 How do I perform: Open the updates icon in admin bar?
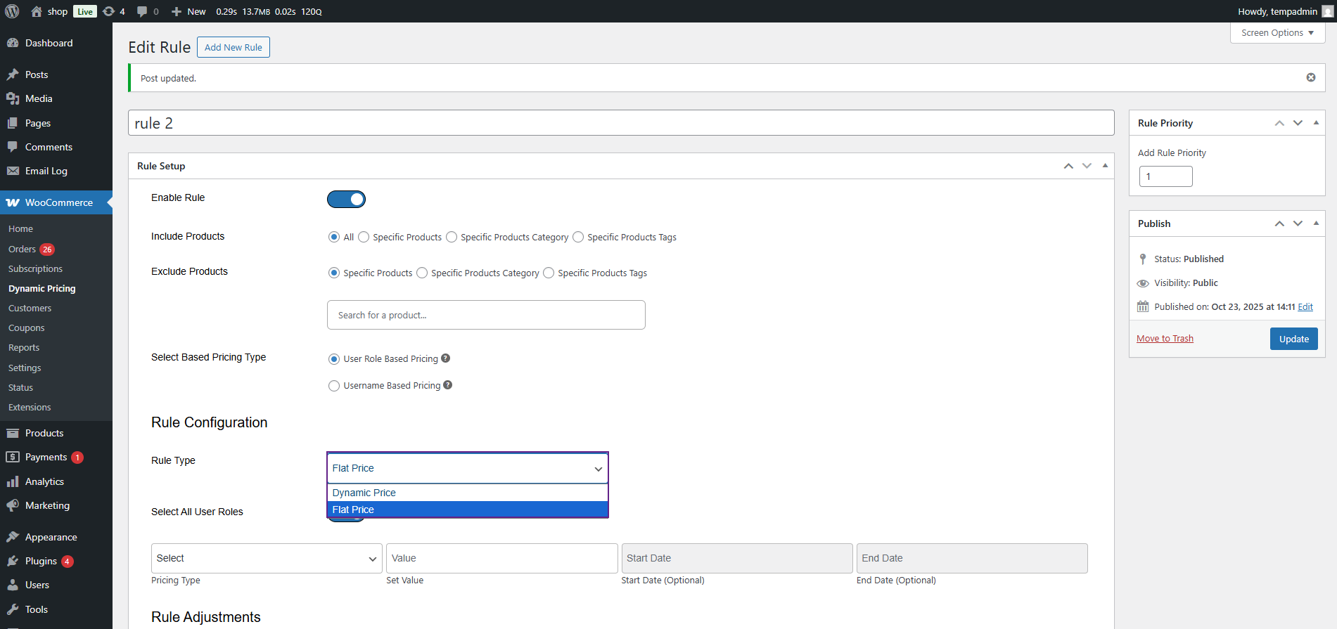[109, 11]
